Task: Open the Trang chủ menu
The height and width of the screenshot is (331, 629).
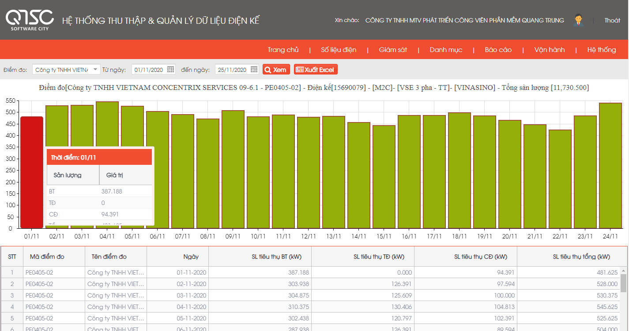Action: 283,50
